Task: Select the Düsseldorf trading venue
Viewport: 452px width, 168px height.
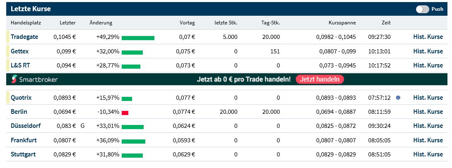Action: 26,126
